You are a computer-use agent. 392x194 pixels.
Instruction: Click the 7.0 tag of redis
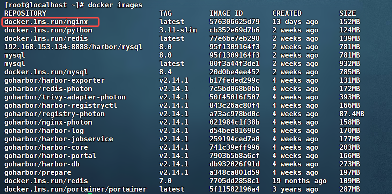pyautogui.click(x=165, y=181)
